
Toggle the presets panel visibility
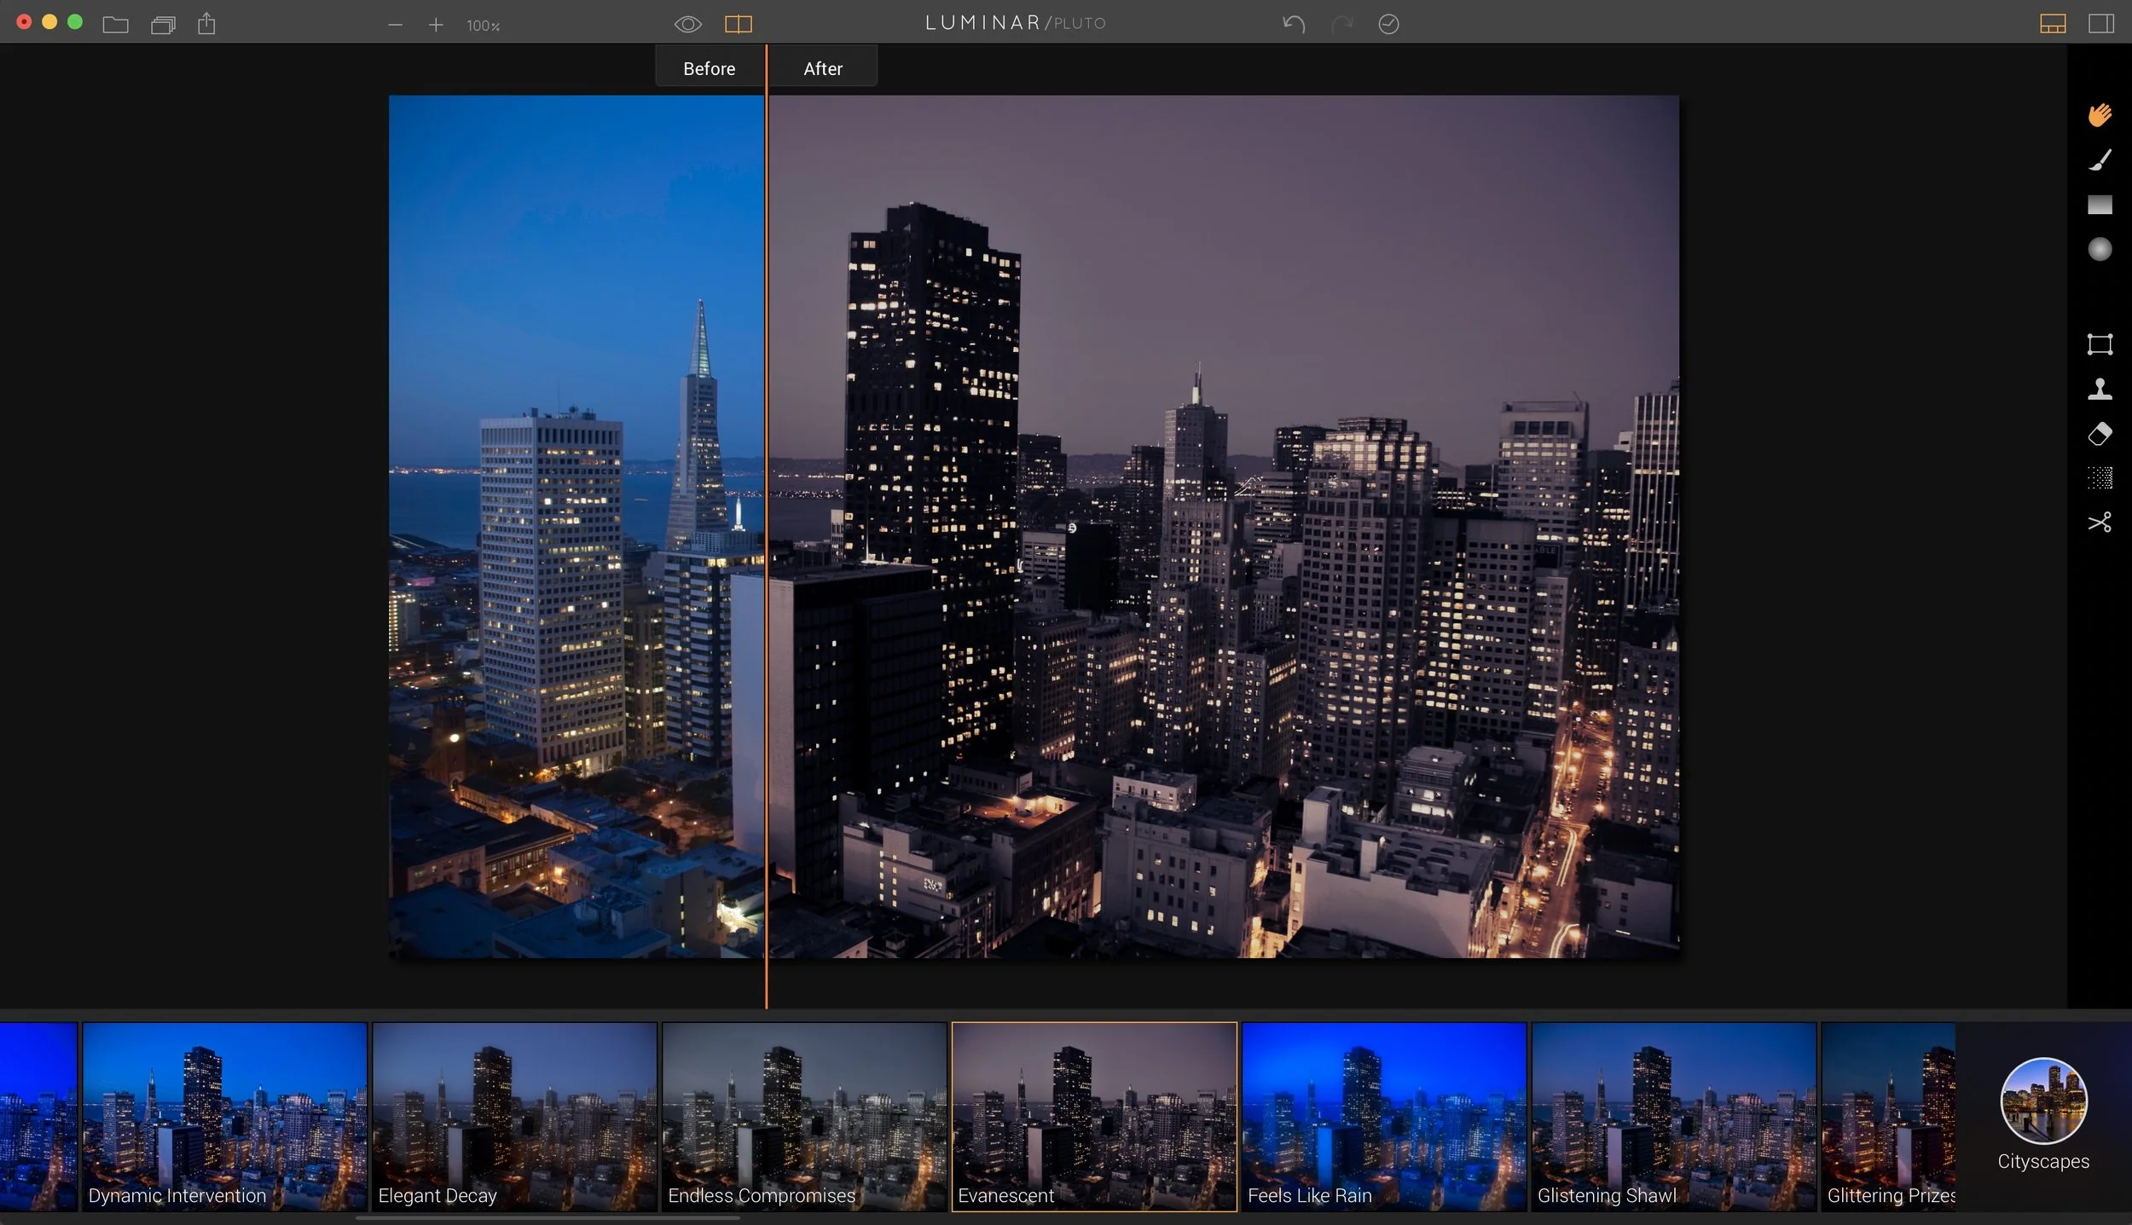click(2052, 24)
